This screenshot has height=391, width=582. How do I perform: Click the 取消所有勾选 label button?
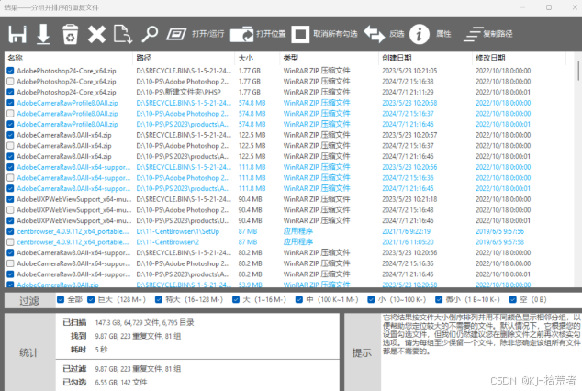(x=335, y=34)
